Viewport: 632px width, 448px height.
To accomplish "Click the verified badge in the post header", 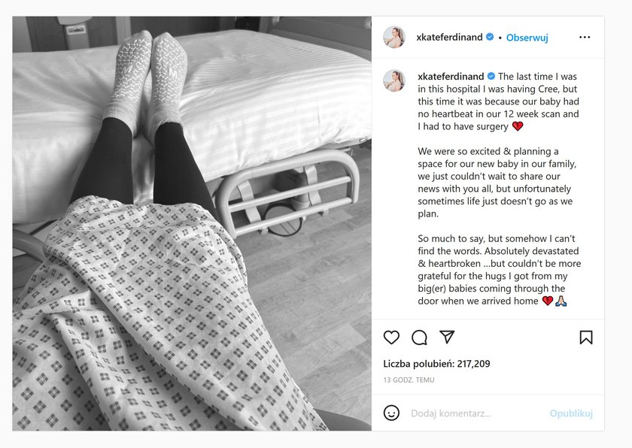I will tap(490, 37).
